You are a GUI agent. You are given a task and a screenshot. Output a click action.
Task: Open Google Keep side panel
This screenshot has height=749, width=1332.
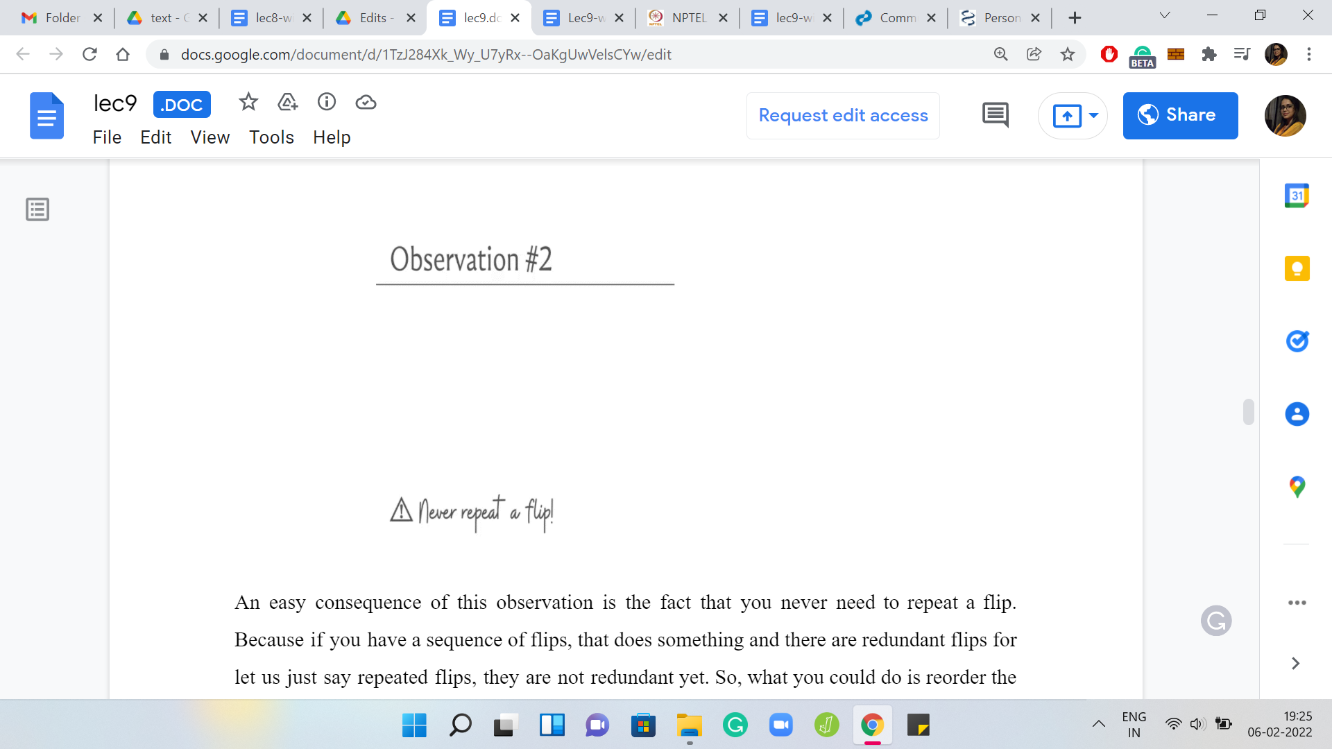1297,268
